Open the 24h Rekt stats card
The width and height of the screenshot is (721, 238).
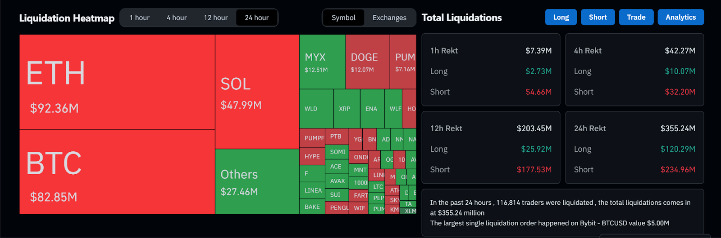[x=634, y=148]
